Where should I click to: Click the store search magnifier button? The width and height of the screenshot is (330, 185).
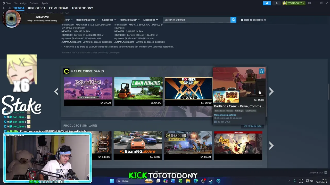click(233, 20)
